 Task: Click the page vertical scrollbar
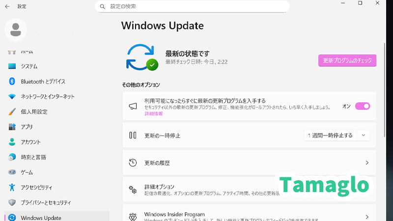[x=385, y=90]
